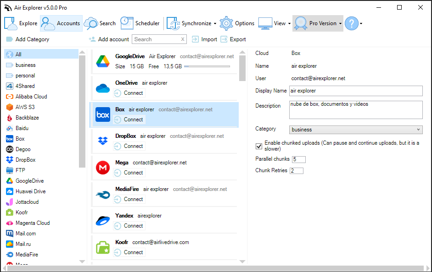Switch to the Accounts view

tap(61, 23)
